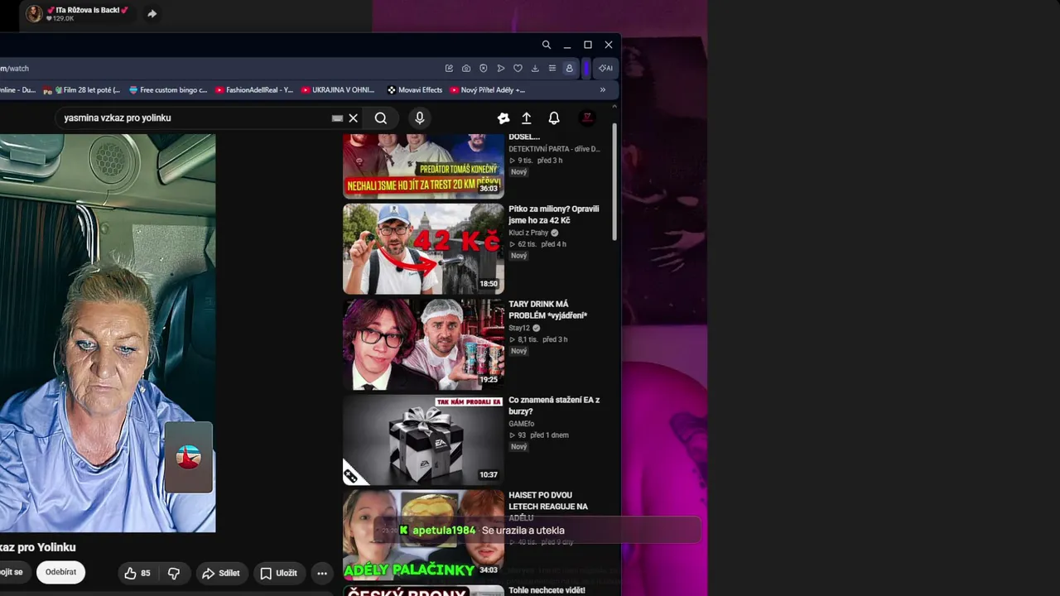This screenshot has width=1060, height=596.
Task: Open the 'Kluci z Prahy' channel name
Action: [528, 233]
